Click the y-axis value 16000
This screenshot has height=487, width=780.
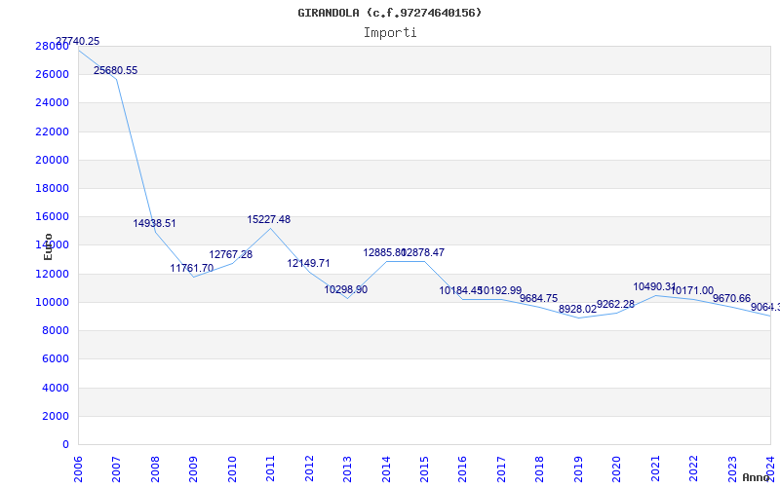(52, 216)
